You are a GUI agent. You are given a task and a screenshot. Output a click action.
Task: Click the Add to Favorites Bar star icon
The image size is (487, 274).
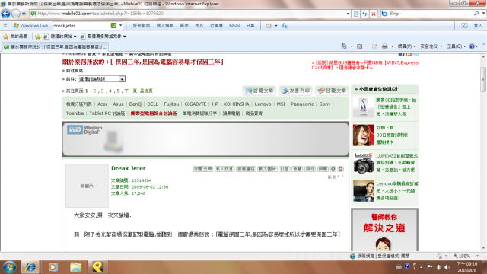(38, 37)
